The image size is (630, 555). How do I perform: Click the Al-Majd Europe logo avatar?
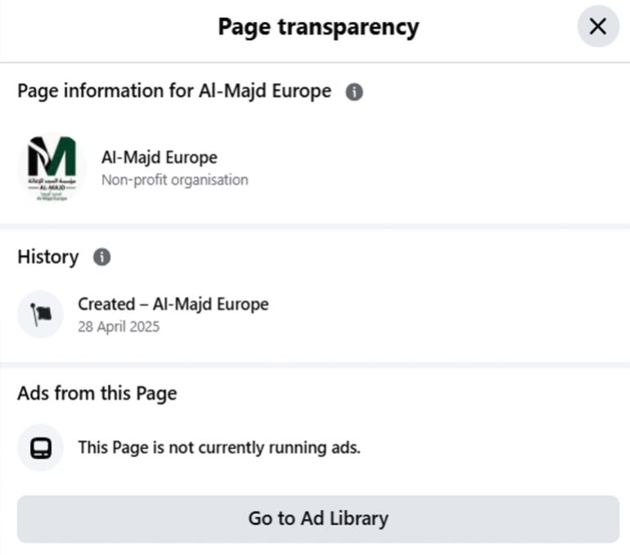pos(52,167)
